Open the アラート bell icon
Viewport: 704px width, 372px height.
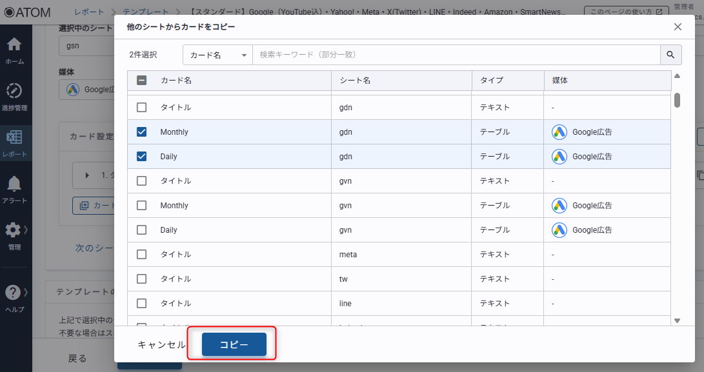15,186
